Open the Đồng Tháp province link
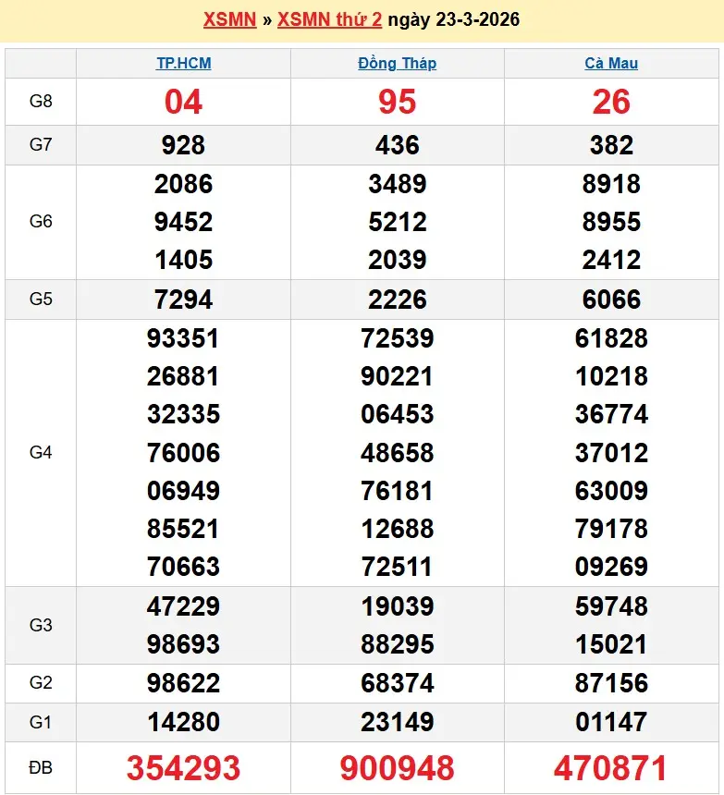The height and width of the screenshot is (795, 724). 397,64
